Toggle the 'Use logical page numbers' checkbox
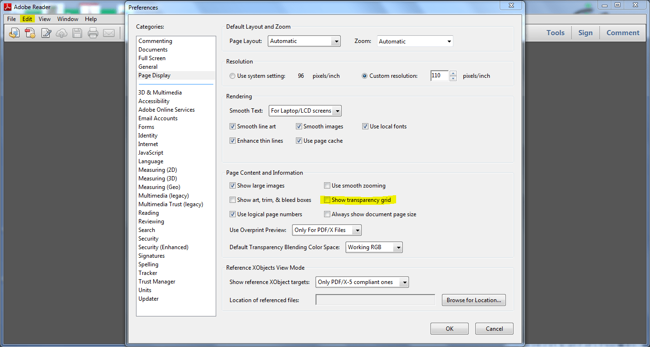This screenshot has height=347, width=650. point(233,214)
